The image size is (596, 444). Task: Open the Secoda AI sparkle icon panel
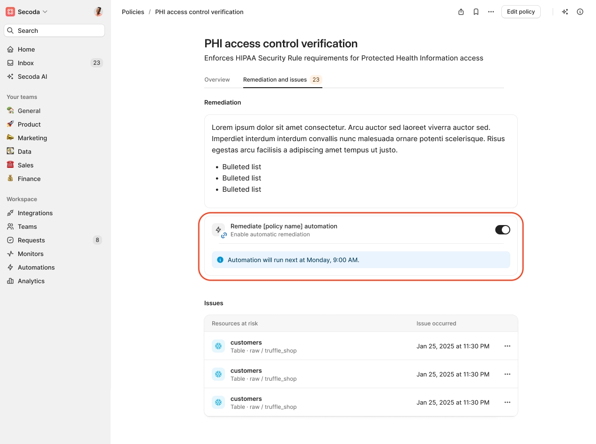565,12
